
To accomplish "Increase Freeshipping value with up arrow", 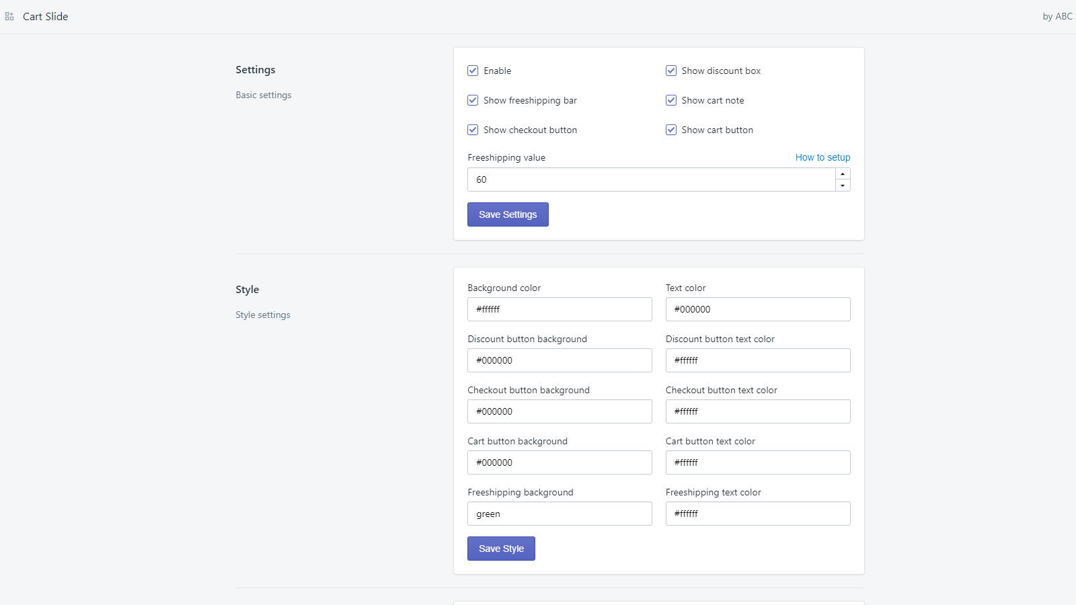I will tap(843, 174).
